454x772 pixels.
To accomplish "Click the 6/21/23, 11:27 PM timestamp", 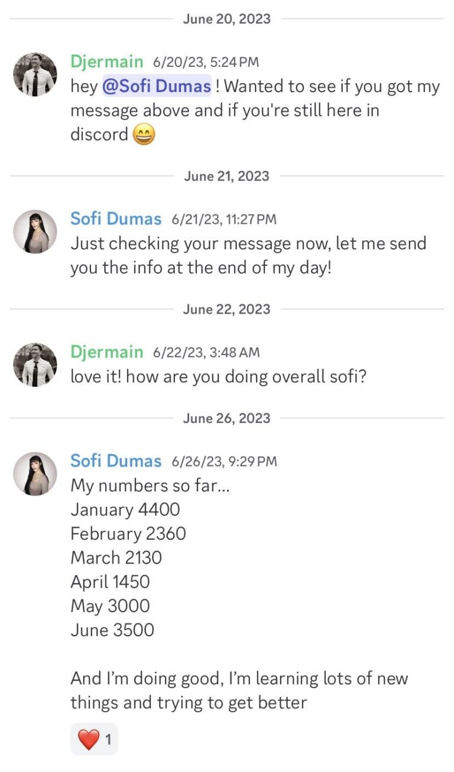I will click(224, 219).
